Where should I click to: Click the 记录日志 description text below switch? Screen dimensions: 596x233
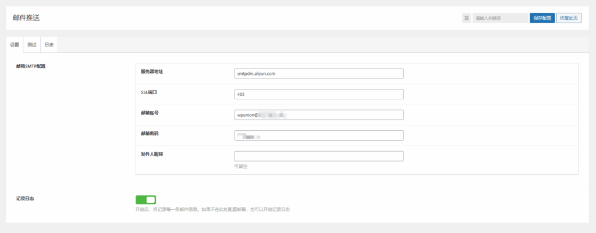[212, 209]
